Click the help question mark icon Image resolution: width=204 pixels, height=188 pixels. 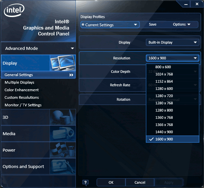(x=85, y=182)
